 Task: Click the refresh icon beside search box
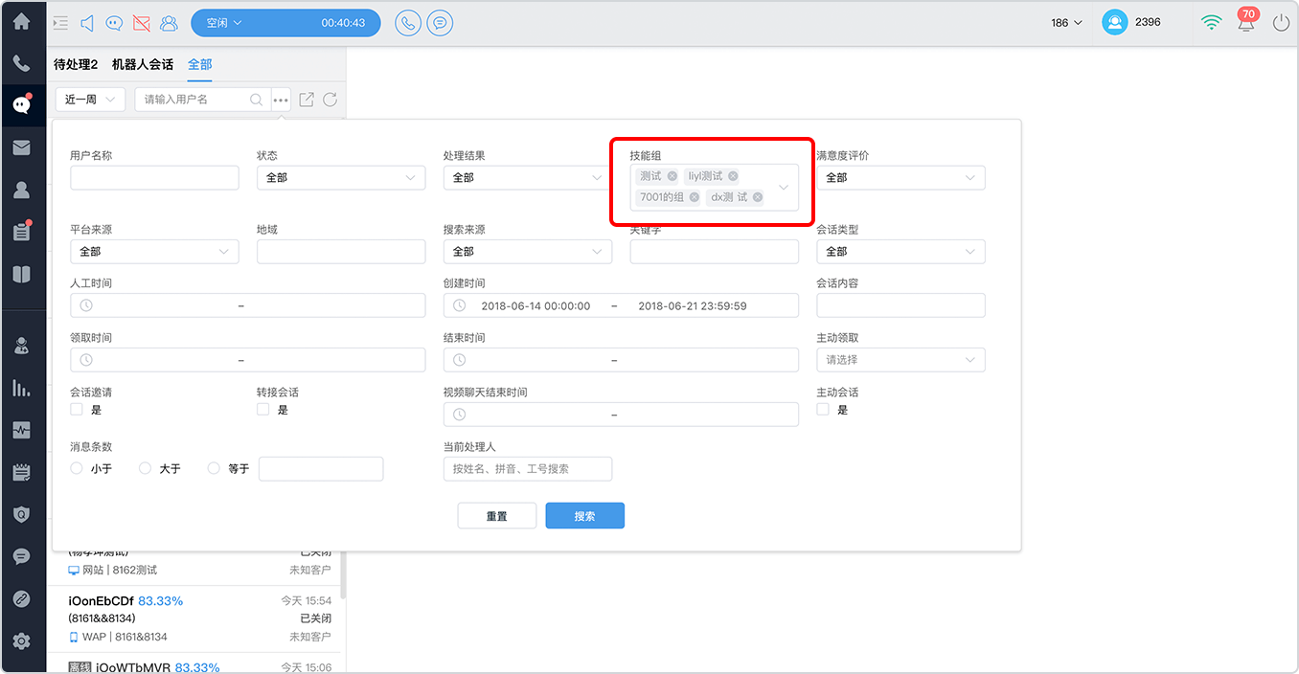(330, 100)
